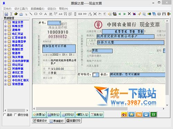Select the rectangle drawing tool
173x129 pixels.
[36, 14]
